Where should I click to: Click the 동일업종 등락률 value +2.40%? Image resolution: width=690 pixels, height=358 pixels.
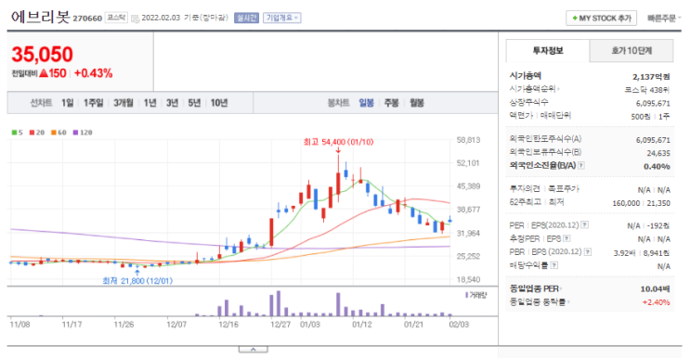(657, 302)
